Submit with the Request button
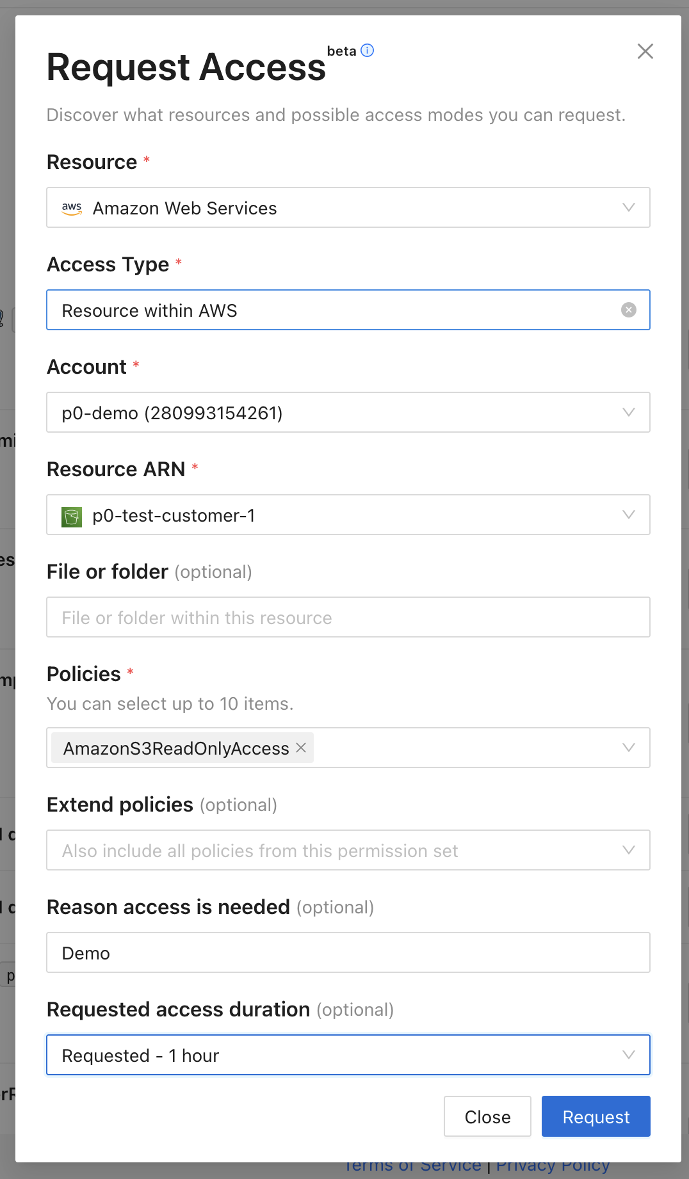 596,1116
